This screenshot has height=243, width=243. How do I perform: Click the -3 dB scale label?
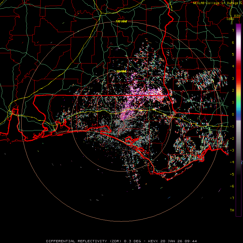(232, 150)
